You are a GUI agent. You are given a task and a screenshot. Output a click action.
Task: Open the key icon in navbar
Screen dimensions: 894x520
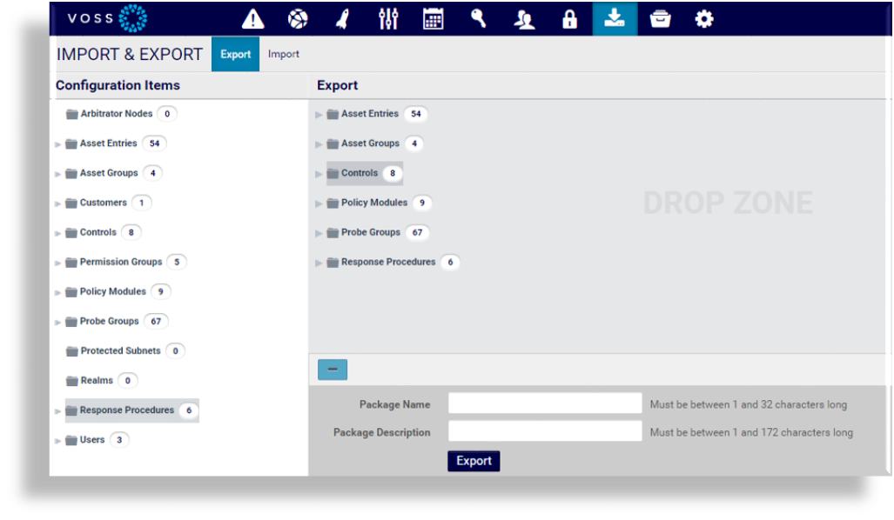(478, 19)
